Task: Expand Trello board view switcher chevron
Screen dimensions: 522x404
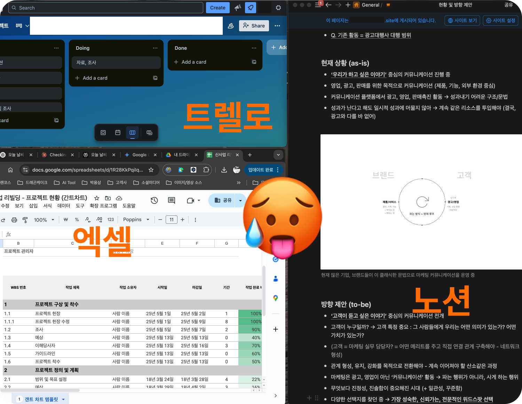Action: pyautogui.click(x=27, y=26)
